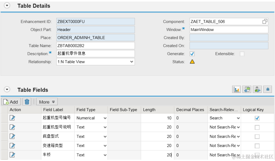Click the Created On field

[x=229, y=45]
